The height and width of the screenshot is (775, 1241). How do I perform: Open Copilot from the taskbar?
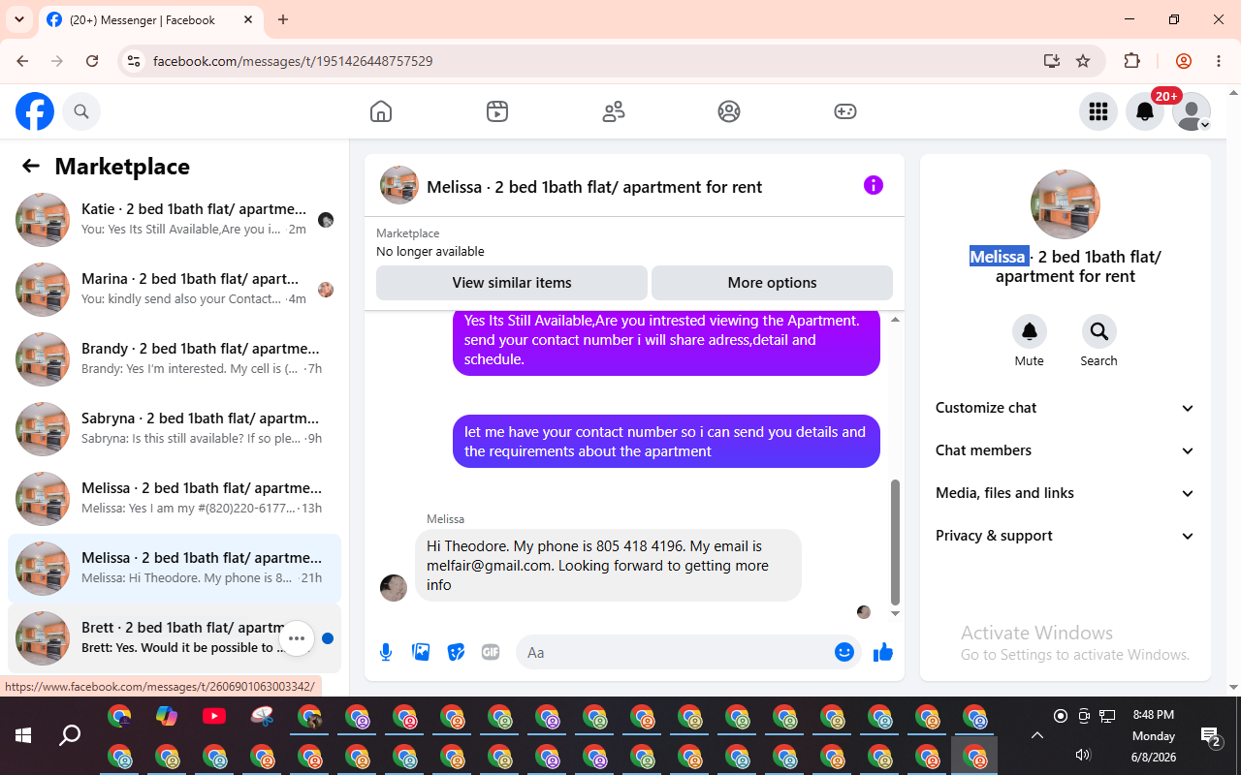(167, 716)
